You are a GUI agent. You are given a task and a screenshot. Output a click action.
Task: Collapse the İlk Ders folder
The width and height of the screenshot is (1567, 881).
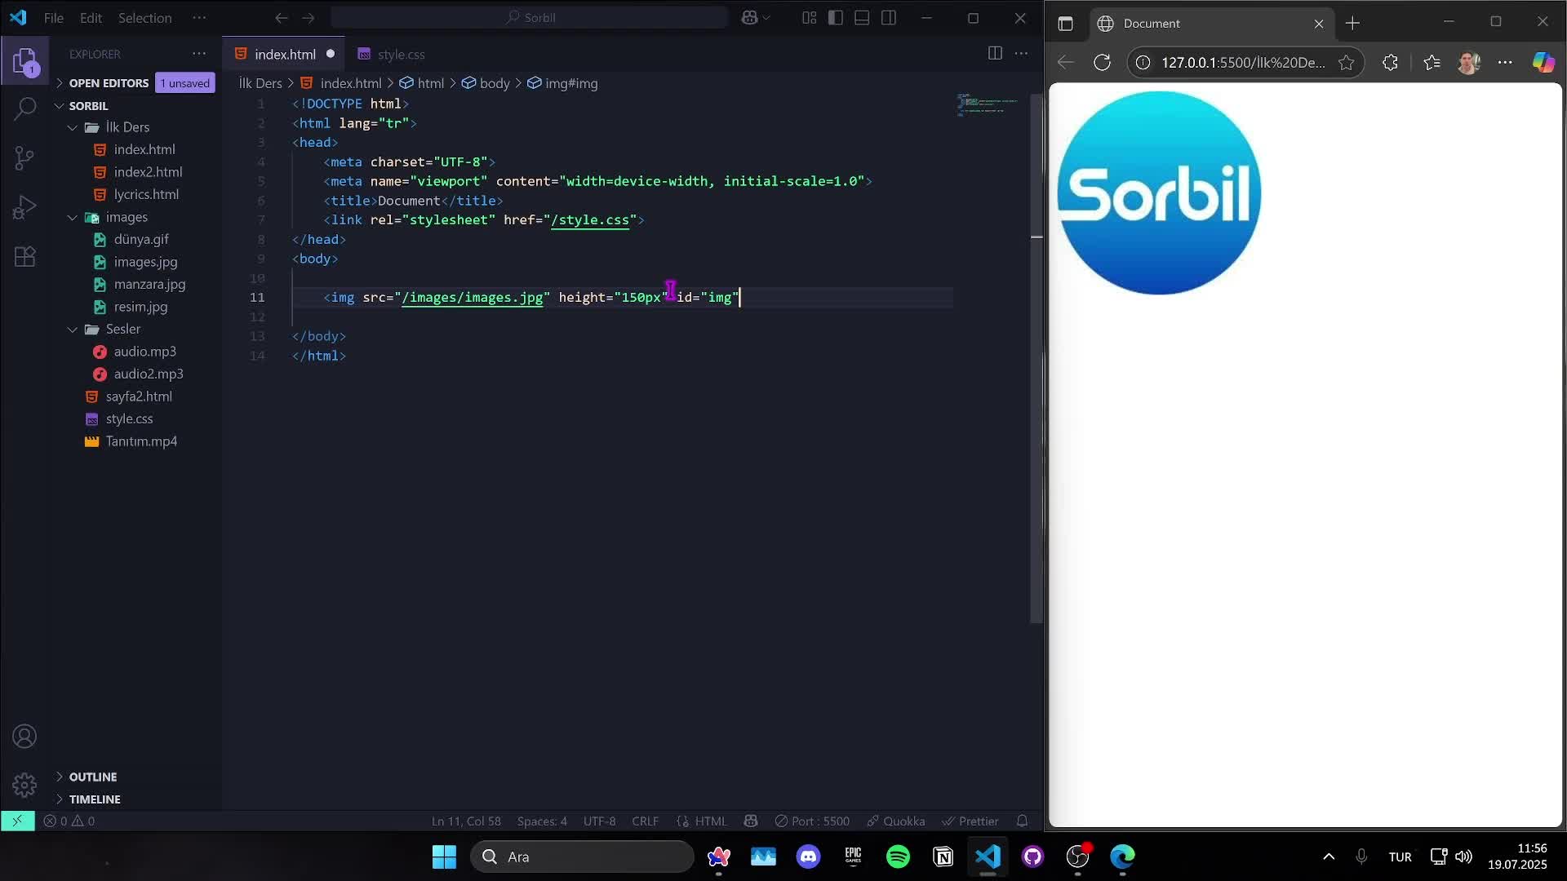73,127
